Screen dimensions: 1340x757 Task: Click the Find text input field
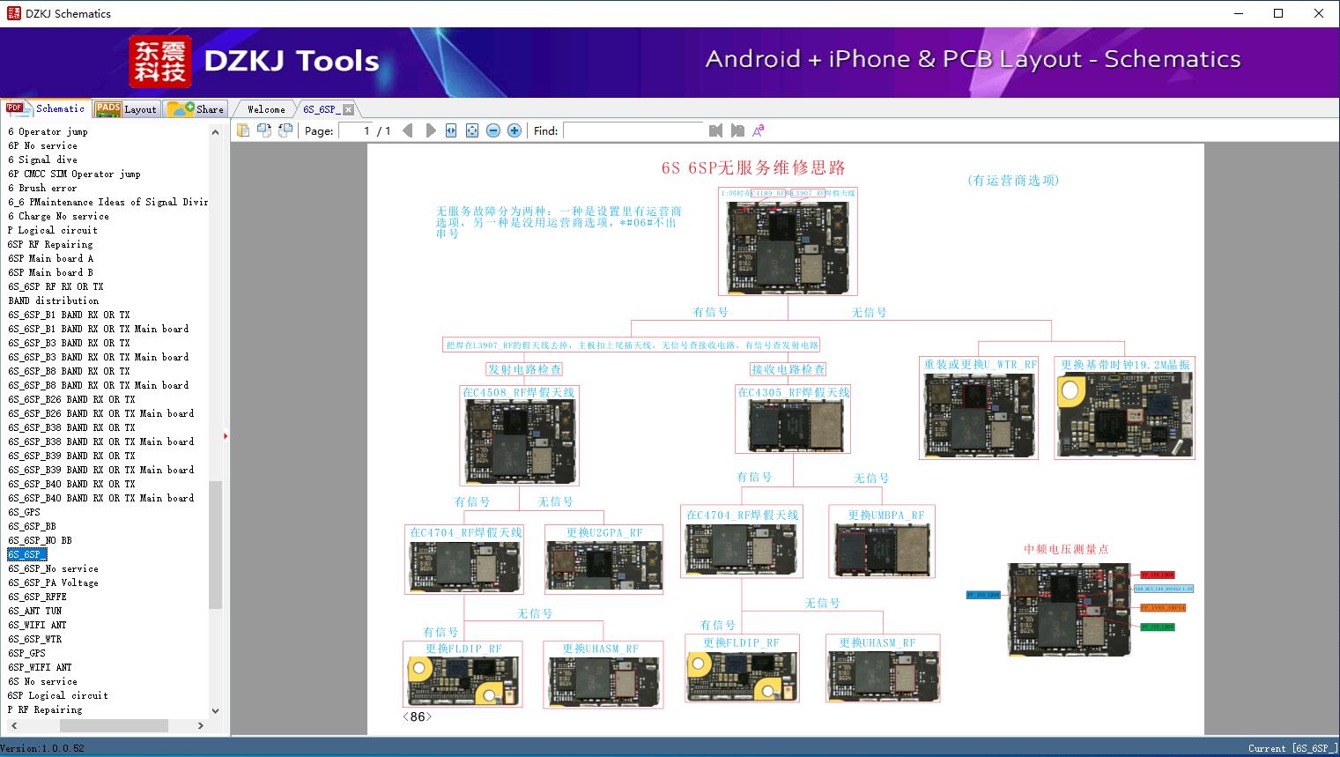[x=633, y=130]
